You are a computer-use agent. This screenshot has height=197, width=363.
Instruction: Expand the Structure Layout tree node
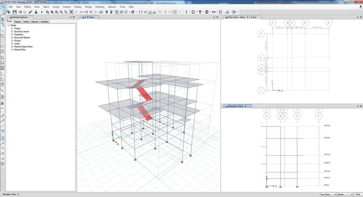click(x=12, y=31)
